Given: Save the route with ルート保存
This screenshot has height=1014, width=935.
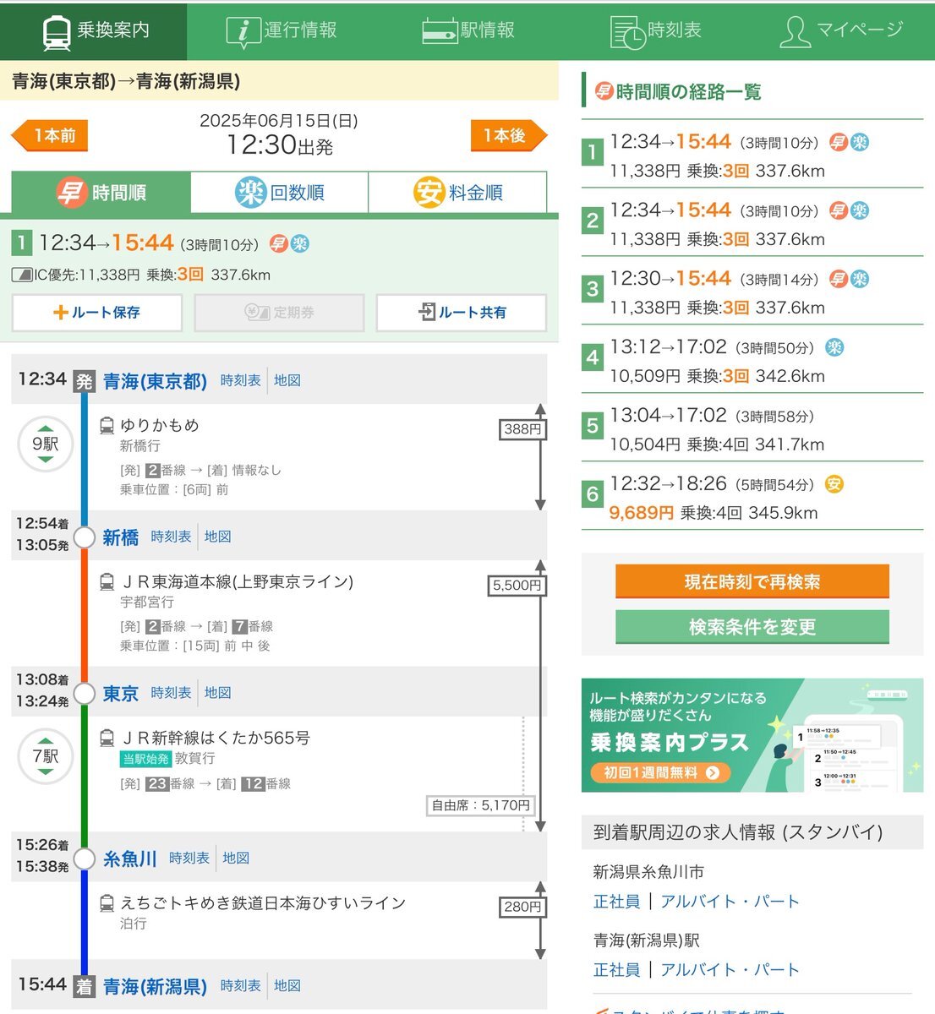Looking at the screenshot, I should (97, 313).
